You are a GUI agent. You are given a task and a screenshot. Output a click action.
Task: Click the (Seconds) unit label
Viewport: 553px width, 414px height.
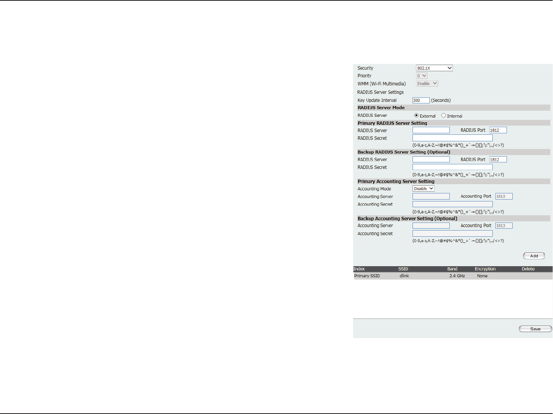pos(441,100)
